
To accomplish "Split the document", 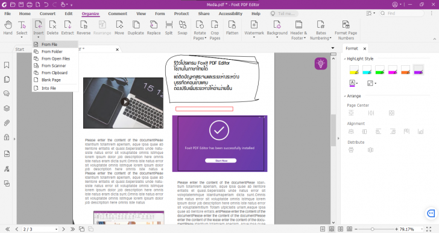I will point(169,28).
